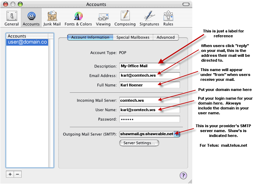Switch to the Special Mailboxes tab
Screen dimensions: 253x184
[133, 37]
